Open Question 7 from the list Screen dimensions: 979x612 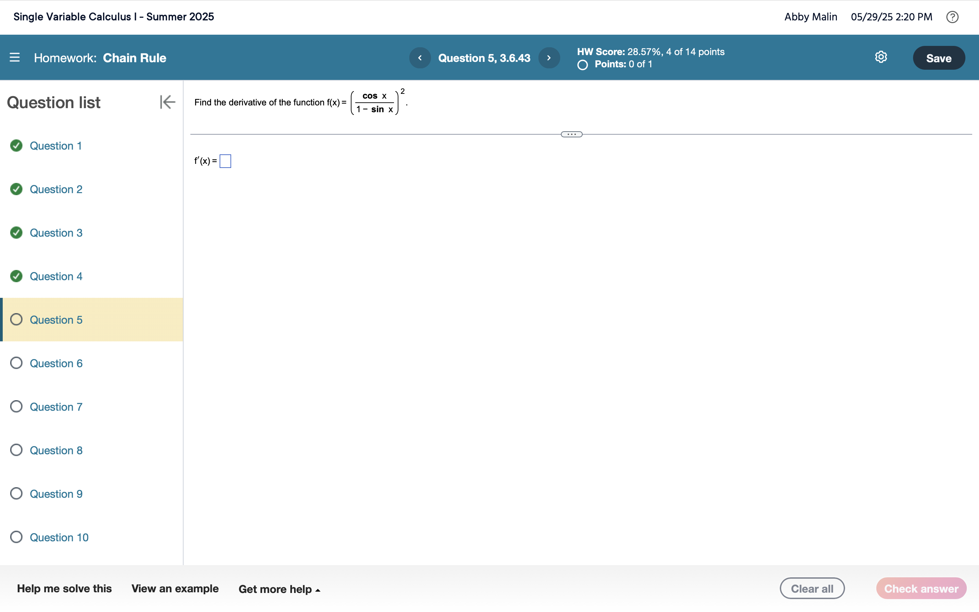tap(56, 407)
